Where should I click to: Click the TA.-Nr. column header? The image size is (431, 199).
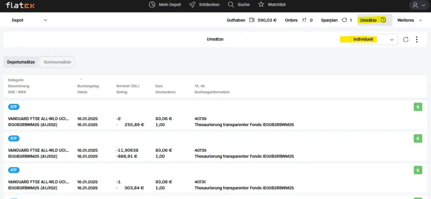(x=200, y=86)
